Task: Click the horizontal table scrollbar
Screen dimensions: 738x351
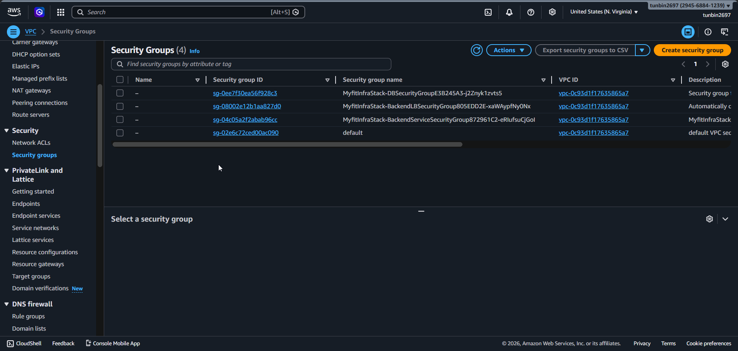Action: pyautogui.click(x=287, y=145)
